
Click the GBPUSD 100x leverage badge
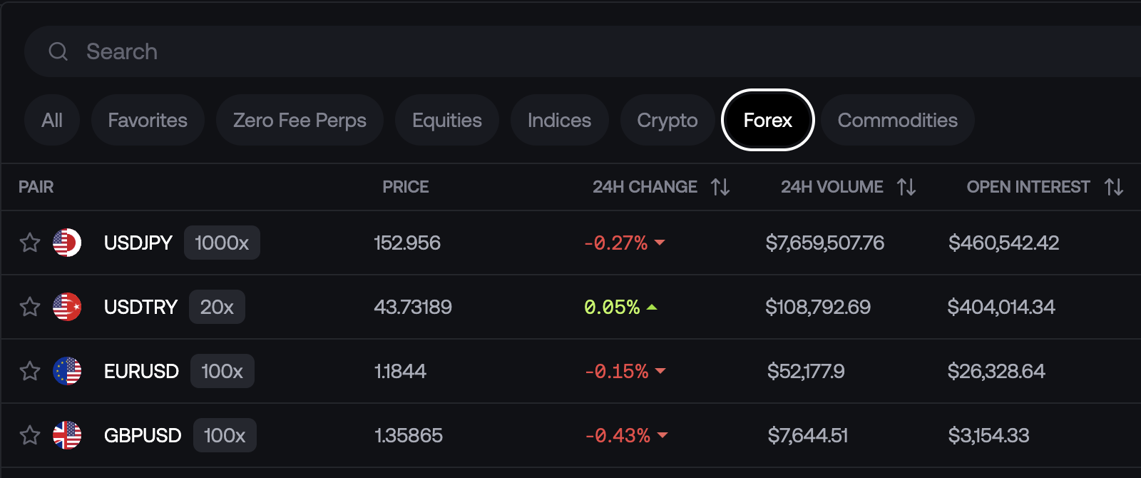[225, 435]
